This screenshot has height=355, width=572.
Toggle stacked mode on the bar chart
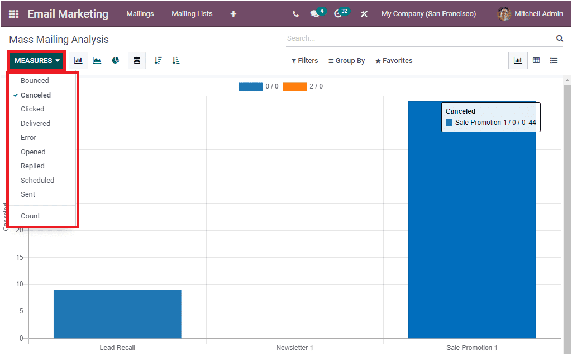137,60
